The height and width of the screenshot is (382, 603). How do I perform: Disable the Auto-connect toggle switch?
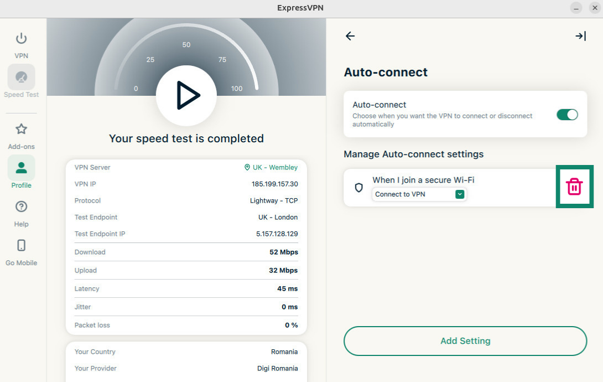click(567, 115)
